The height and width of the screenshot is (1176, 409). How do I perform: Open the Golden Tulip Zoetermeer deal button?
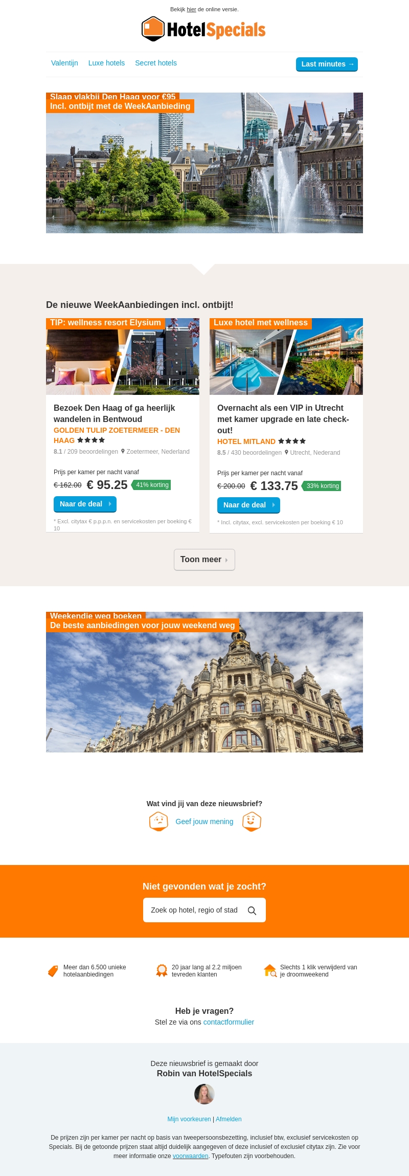point(85,504)
